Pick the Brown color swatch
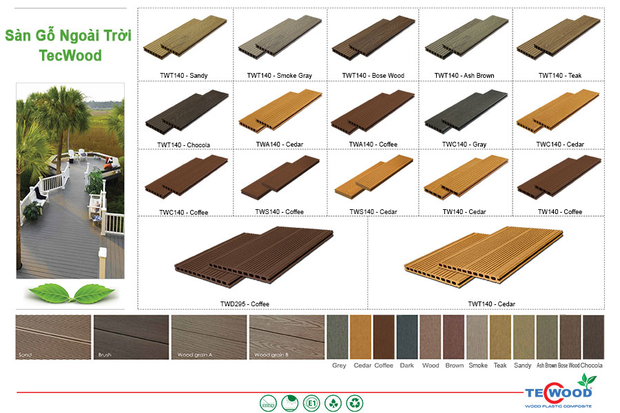Screen dimensions: 620x413 pyautogui.click(x=453, y=337)
